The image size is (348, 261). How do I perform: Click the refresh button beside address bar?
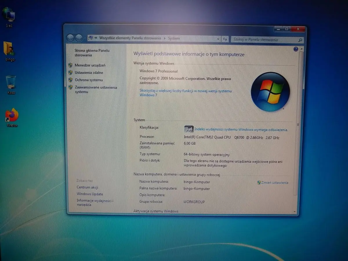[225, 39]
